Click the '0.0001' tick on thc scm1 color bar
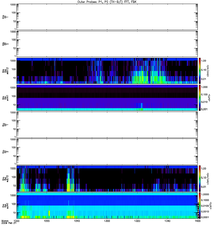This screenshot has width=214, height=229. pos(205,217)
